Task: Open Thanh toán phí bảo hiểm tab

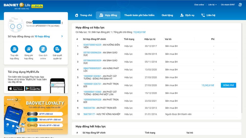Action: (x=139, y=15)
